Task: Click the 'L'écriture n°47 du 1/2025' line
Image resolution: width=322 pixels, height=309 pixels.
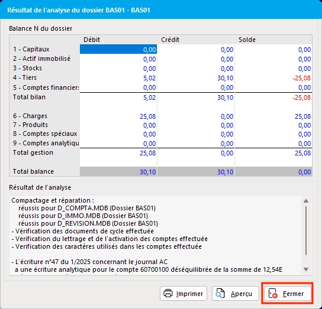Action: [89, 262]
